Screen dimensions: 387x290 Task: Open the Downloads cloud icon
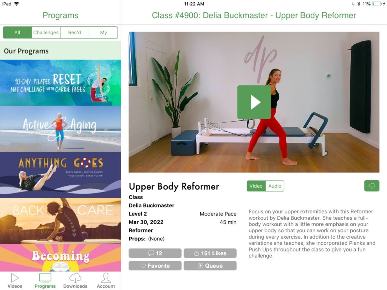click(75, 278)
